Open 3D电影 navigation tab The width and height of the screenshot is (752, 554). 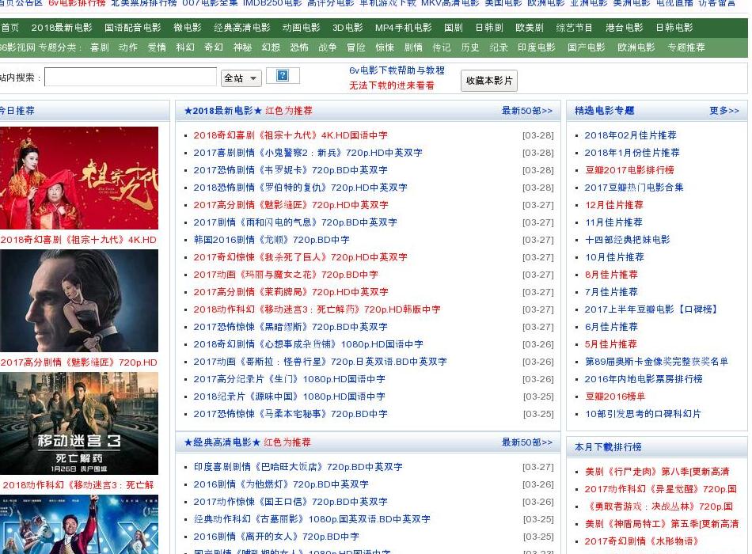click(348, 28)
